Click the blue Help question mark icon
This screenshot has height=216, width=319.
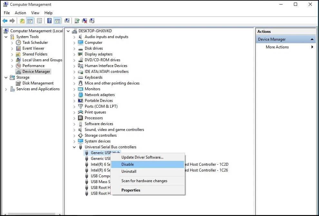(x=49, y=21)
